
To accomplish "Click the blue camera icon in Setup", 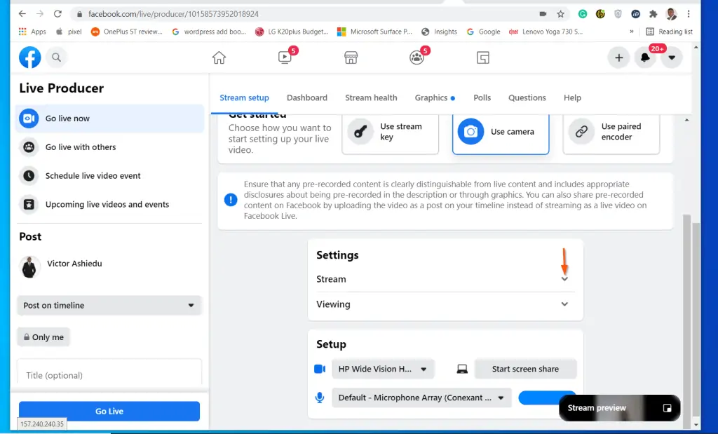I will coord(320,369).
